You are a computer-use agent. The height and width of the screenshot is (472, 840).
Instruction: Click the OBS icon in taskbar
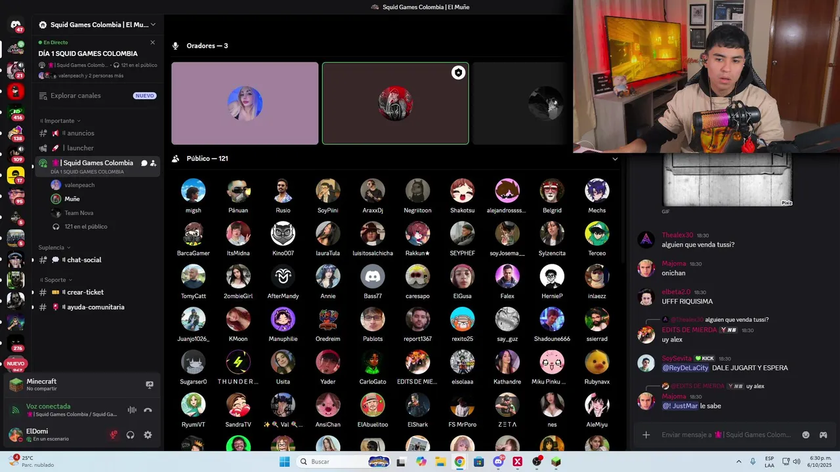point(537,462)
